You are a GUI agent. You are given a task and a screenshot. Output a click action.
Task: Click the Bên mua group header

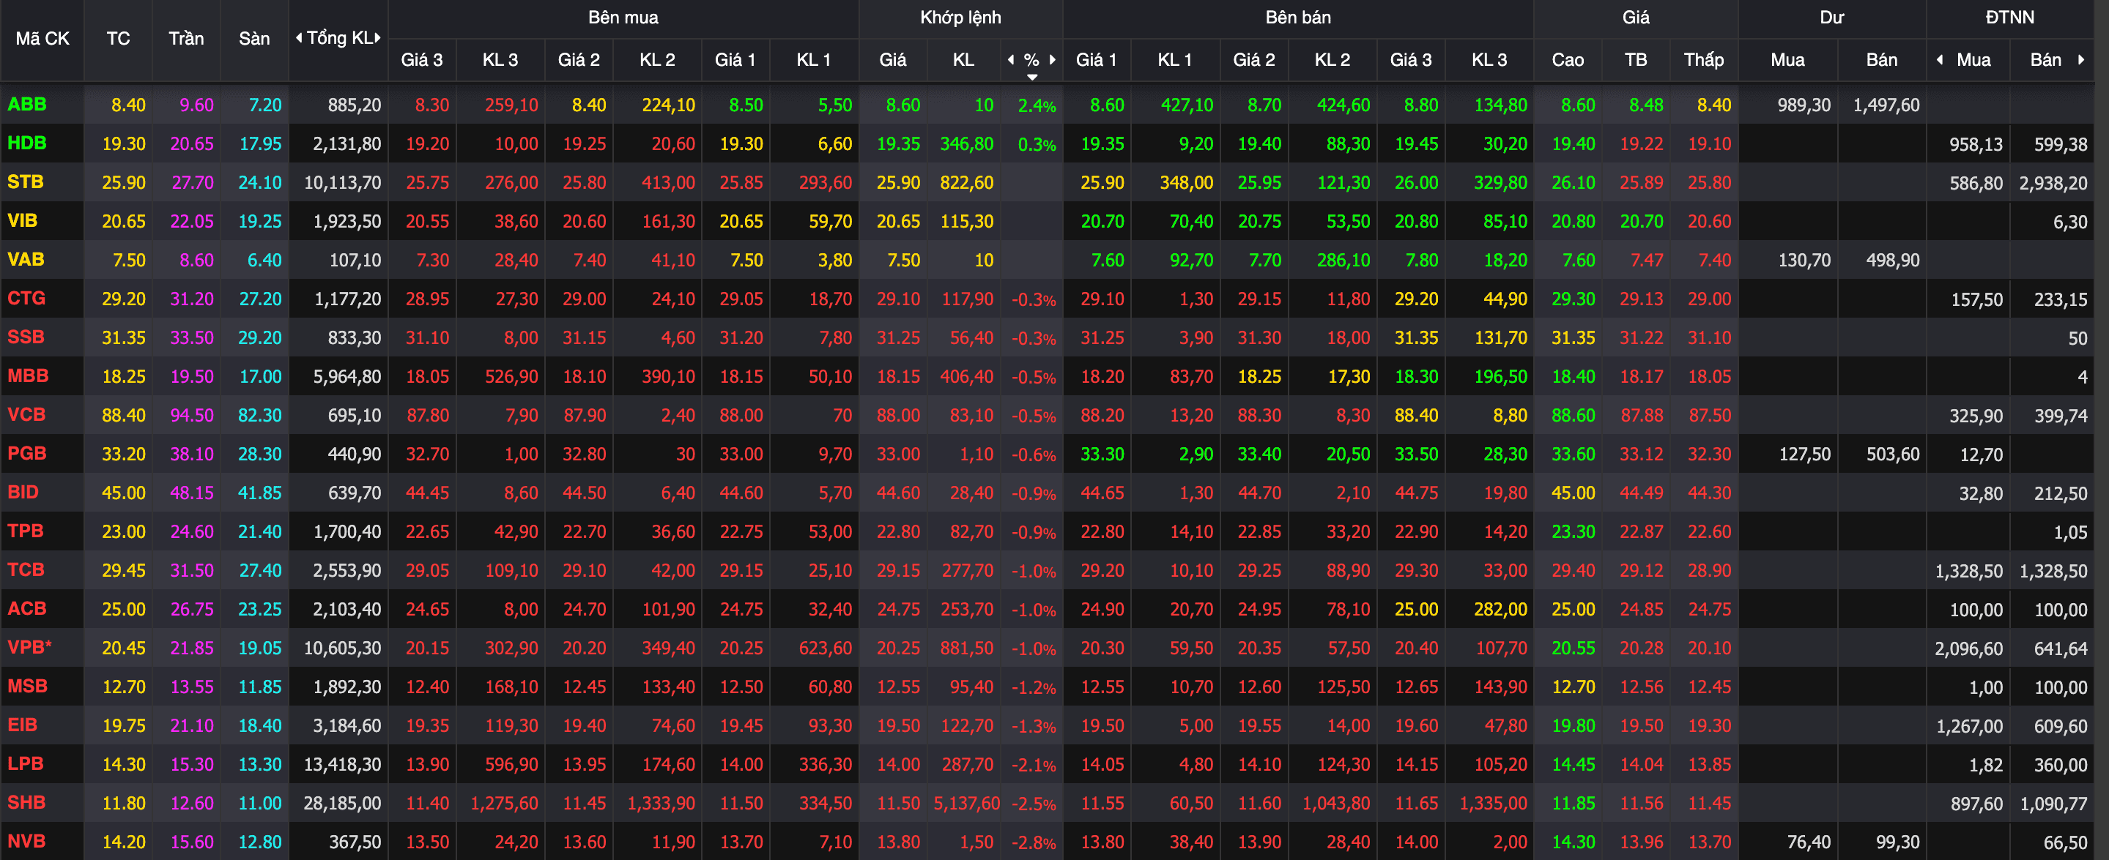pyautogui.click(x=623, y=17)
